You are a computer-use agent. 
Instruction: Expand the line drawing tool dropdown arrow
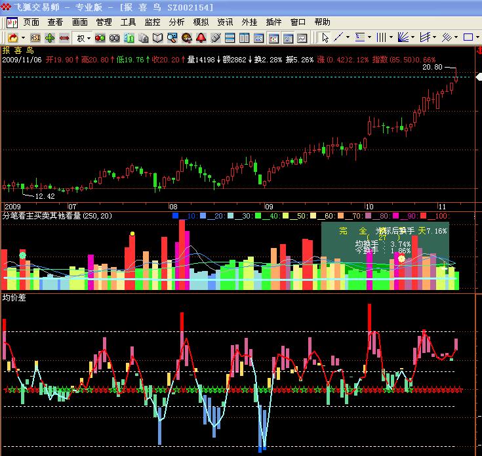point(348,37)
